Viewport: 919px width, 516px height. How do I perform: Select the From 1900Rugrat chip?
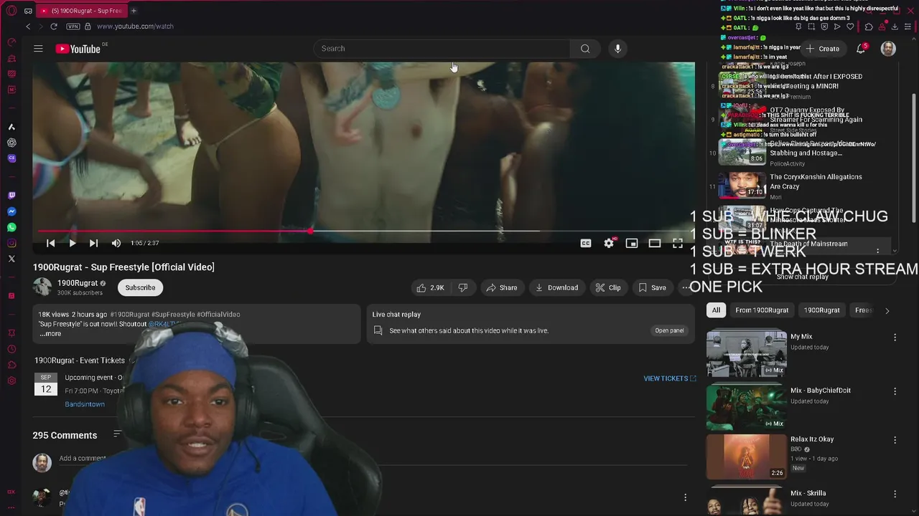[x=762, y=310]
